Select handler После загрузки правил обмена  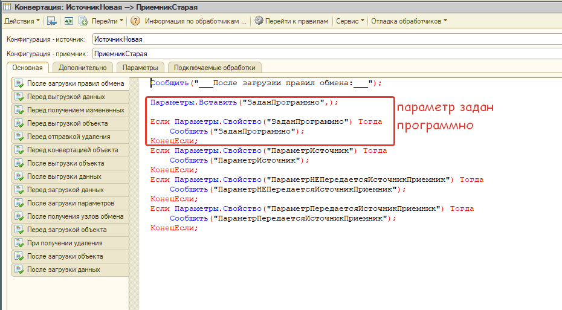click(x=70, y=83)
